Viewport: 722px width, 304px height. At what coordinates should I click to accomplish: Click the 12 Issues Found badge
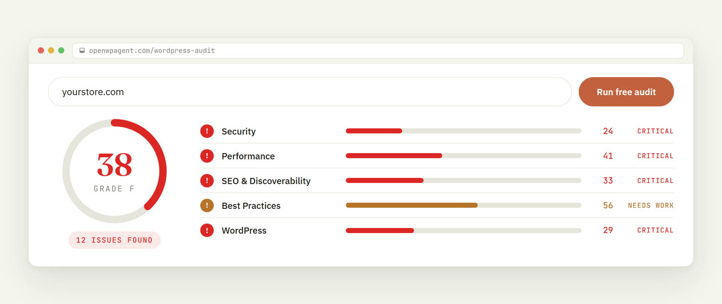point(115,240)
